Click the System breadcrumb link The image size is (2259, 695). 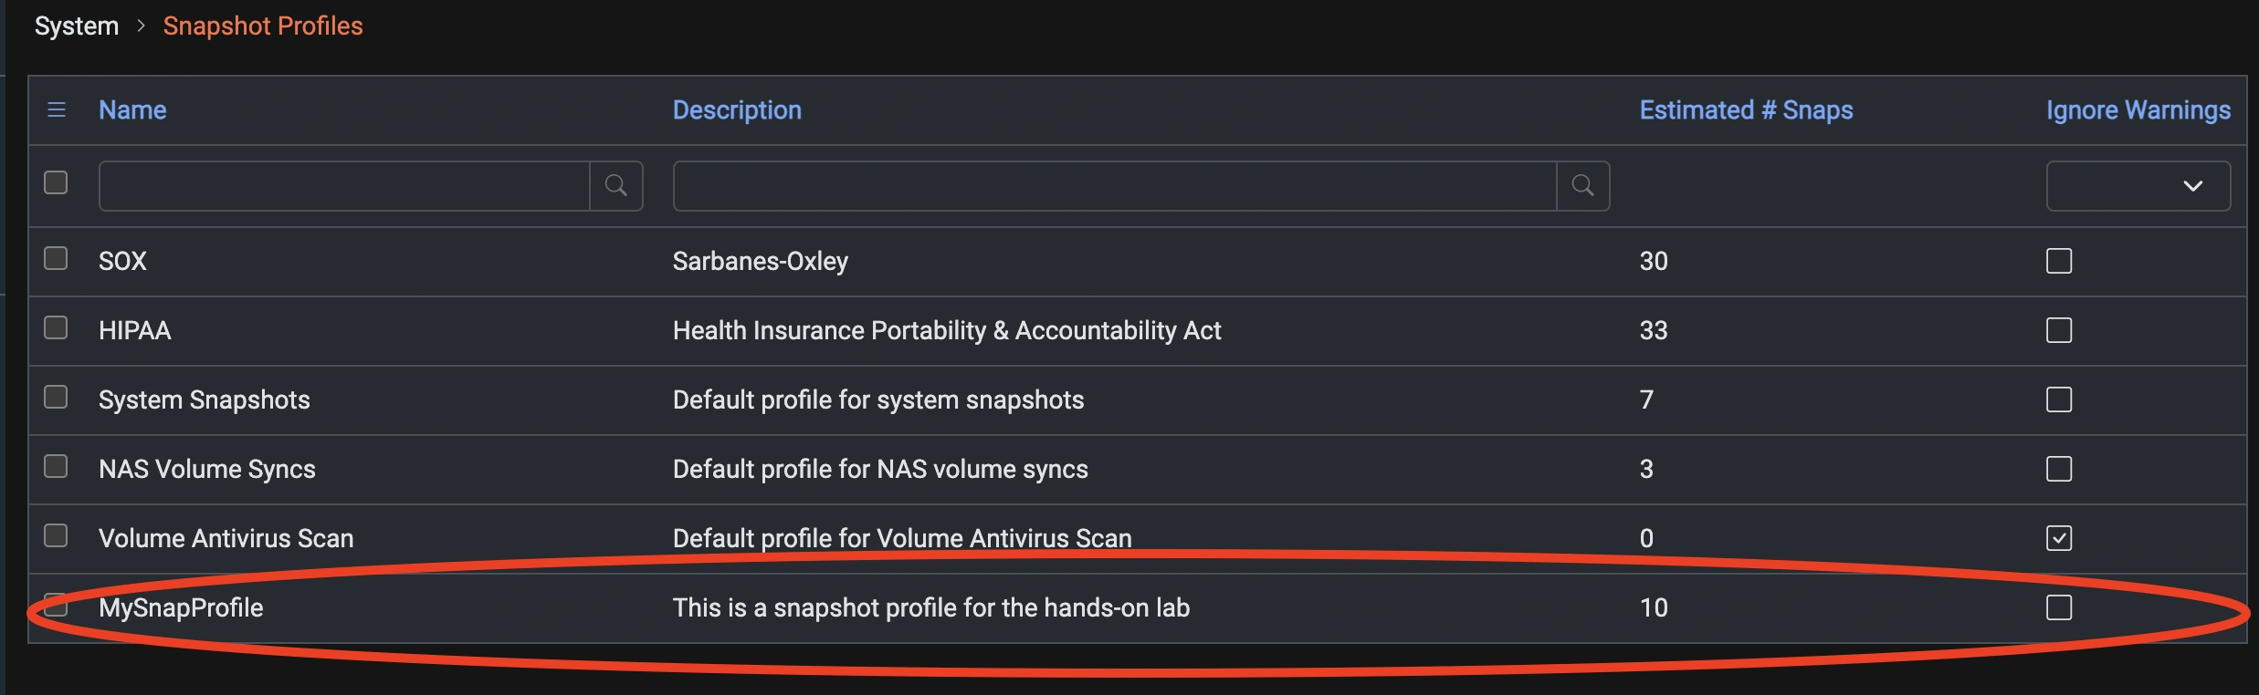(76, 25)
